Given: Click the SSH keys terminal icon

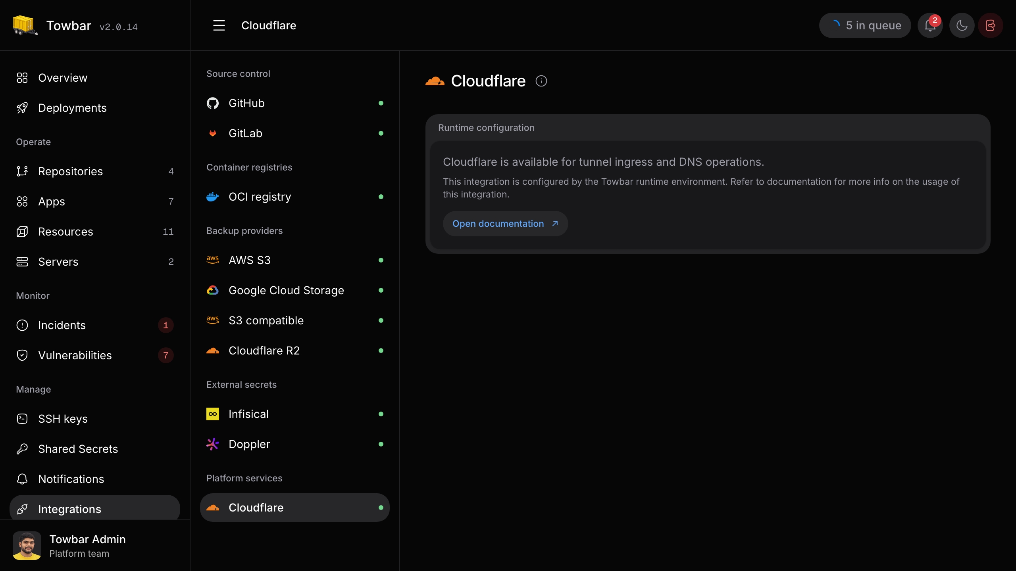Looking at the screenshot, I should coord(22,419).
